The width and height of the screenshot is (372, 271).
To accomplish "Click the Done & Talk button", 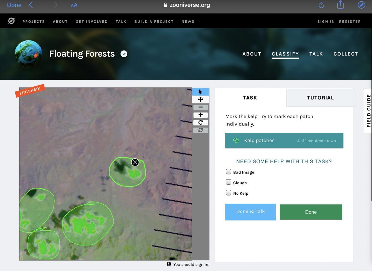I will pyautogui.click(x=251, y=212).
